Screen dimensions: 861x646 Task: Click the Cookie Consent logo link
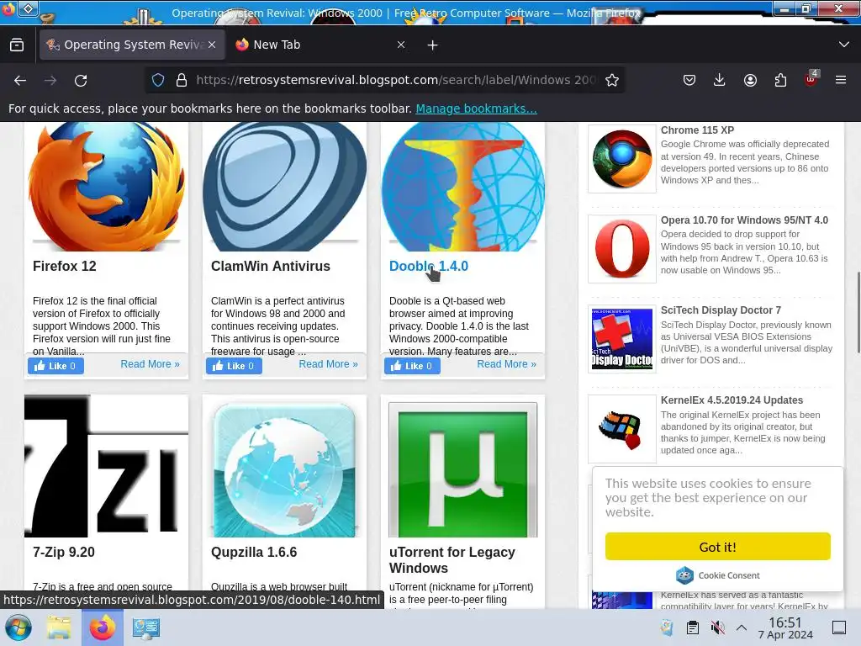718,575
